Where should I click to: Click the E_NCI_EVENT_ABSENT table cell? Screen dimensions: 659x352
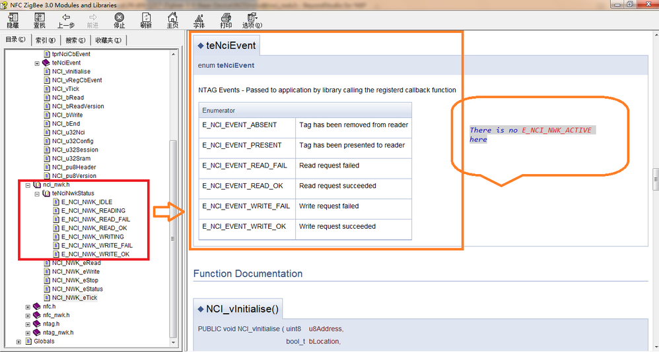[247, 128]
